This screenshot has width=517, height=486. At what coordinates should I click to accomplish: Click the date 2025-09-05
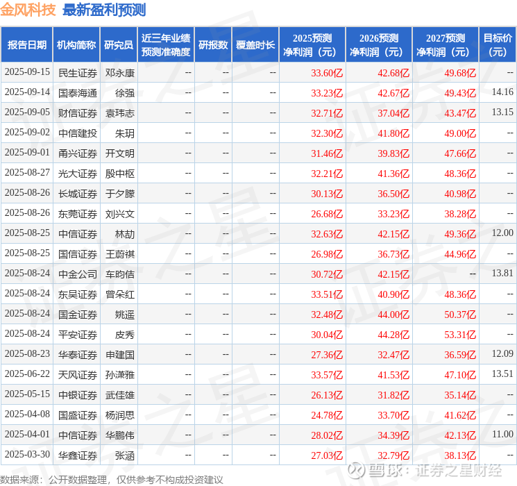pos(27,112)
